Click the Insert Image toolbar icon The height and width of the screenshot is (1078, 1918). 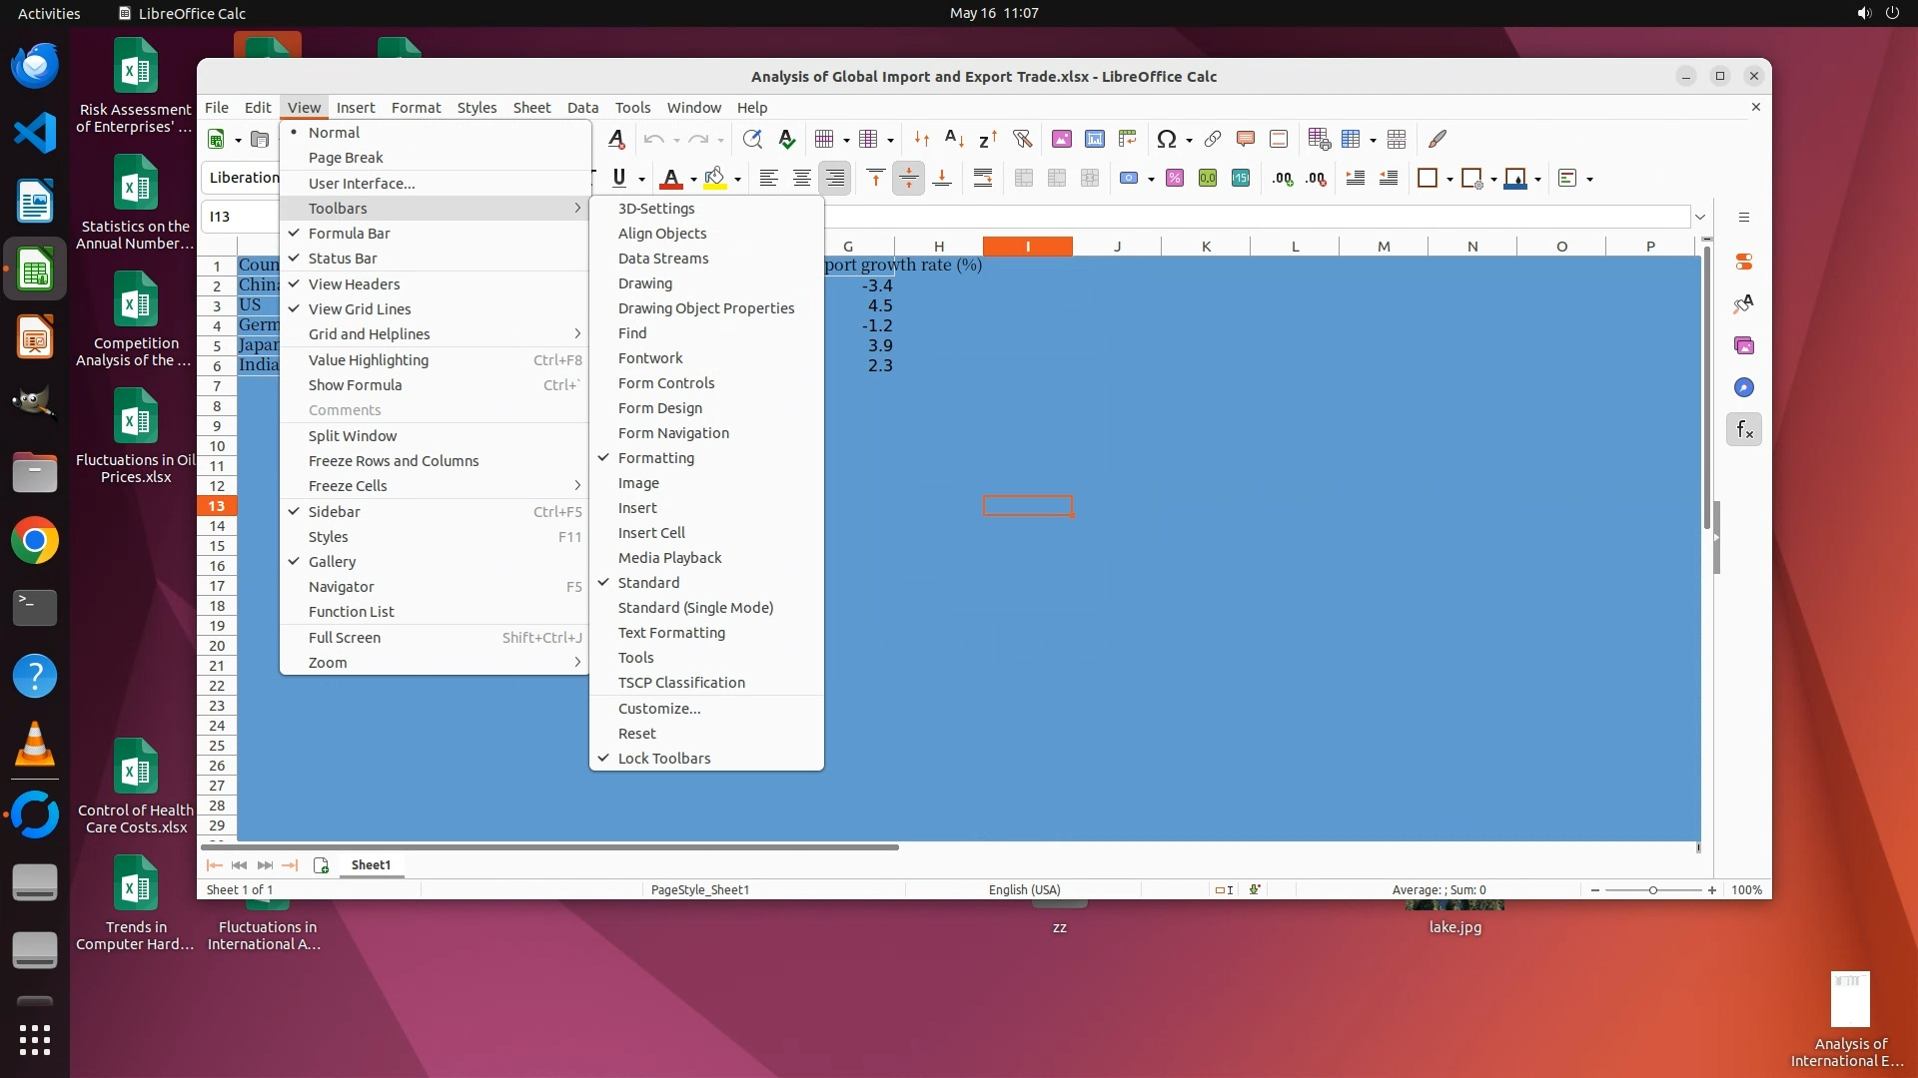coord(1062,140)
